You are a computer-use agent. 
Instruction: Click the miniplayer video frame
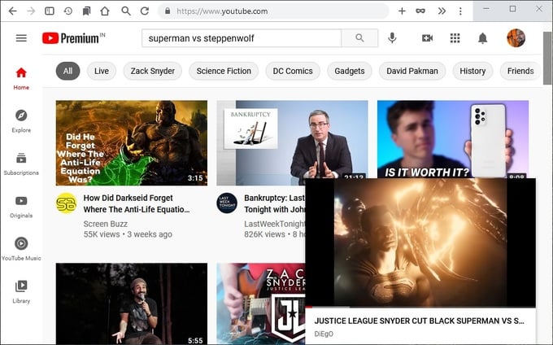tap(420, 242)
